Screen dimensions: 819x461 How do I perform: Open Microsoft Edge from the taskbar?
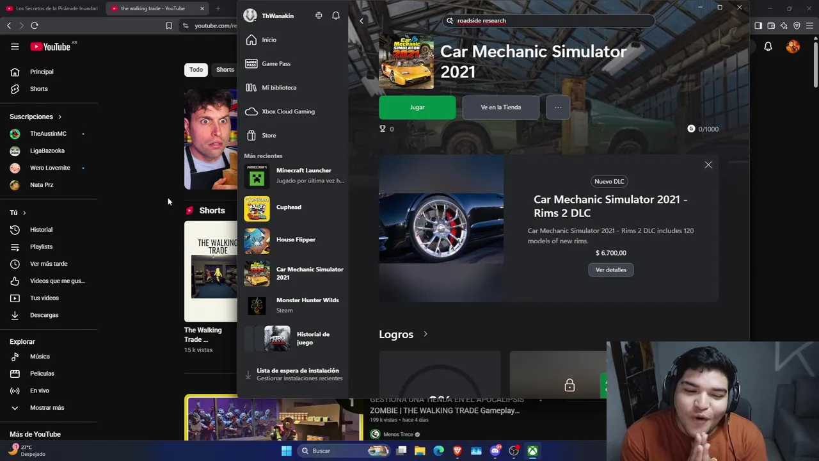click(438, 451)
